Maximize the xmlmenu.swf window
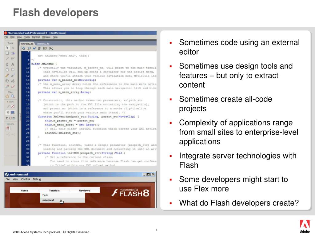315x236 pixels. coord(149,175)
